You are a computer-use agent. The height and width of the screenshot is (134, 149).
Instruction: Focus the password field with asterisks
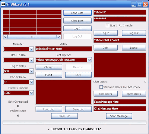120,19
